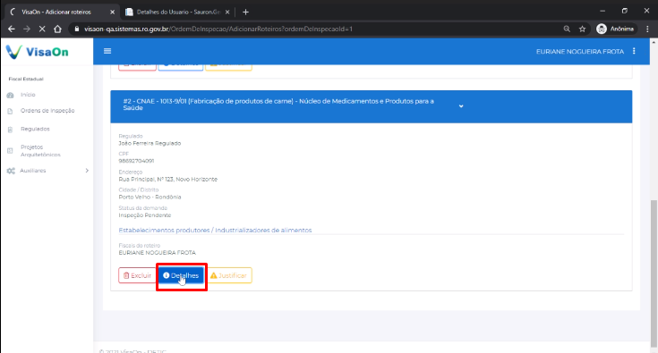
Task: Open Regulados in the sidebar
Action: tap(35, 129)
